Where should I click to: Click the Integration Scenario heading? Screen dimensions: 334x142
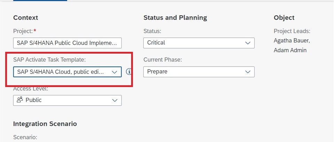click(45, 124)
